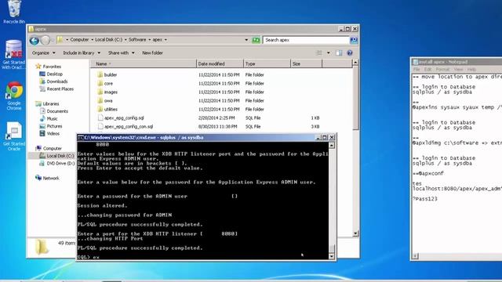Open the Format menu in Notepad
Image resolution: width=502 pixels, height=282 pixels.
[442, 70]
